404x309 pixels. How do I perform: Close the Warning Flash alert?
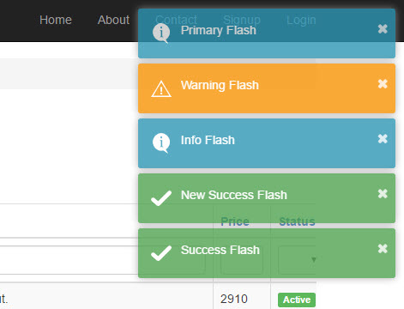tap(383, 84)
